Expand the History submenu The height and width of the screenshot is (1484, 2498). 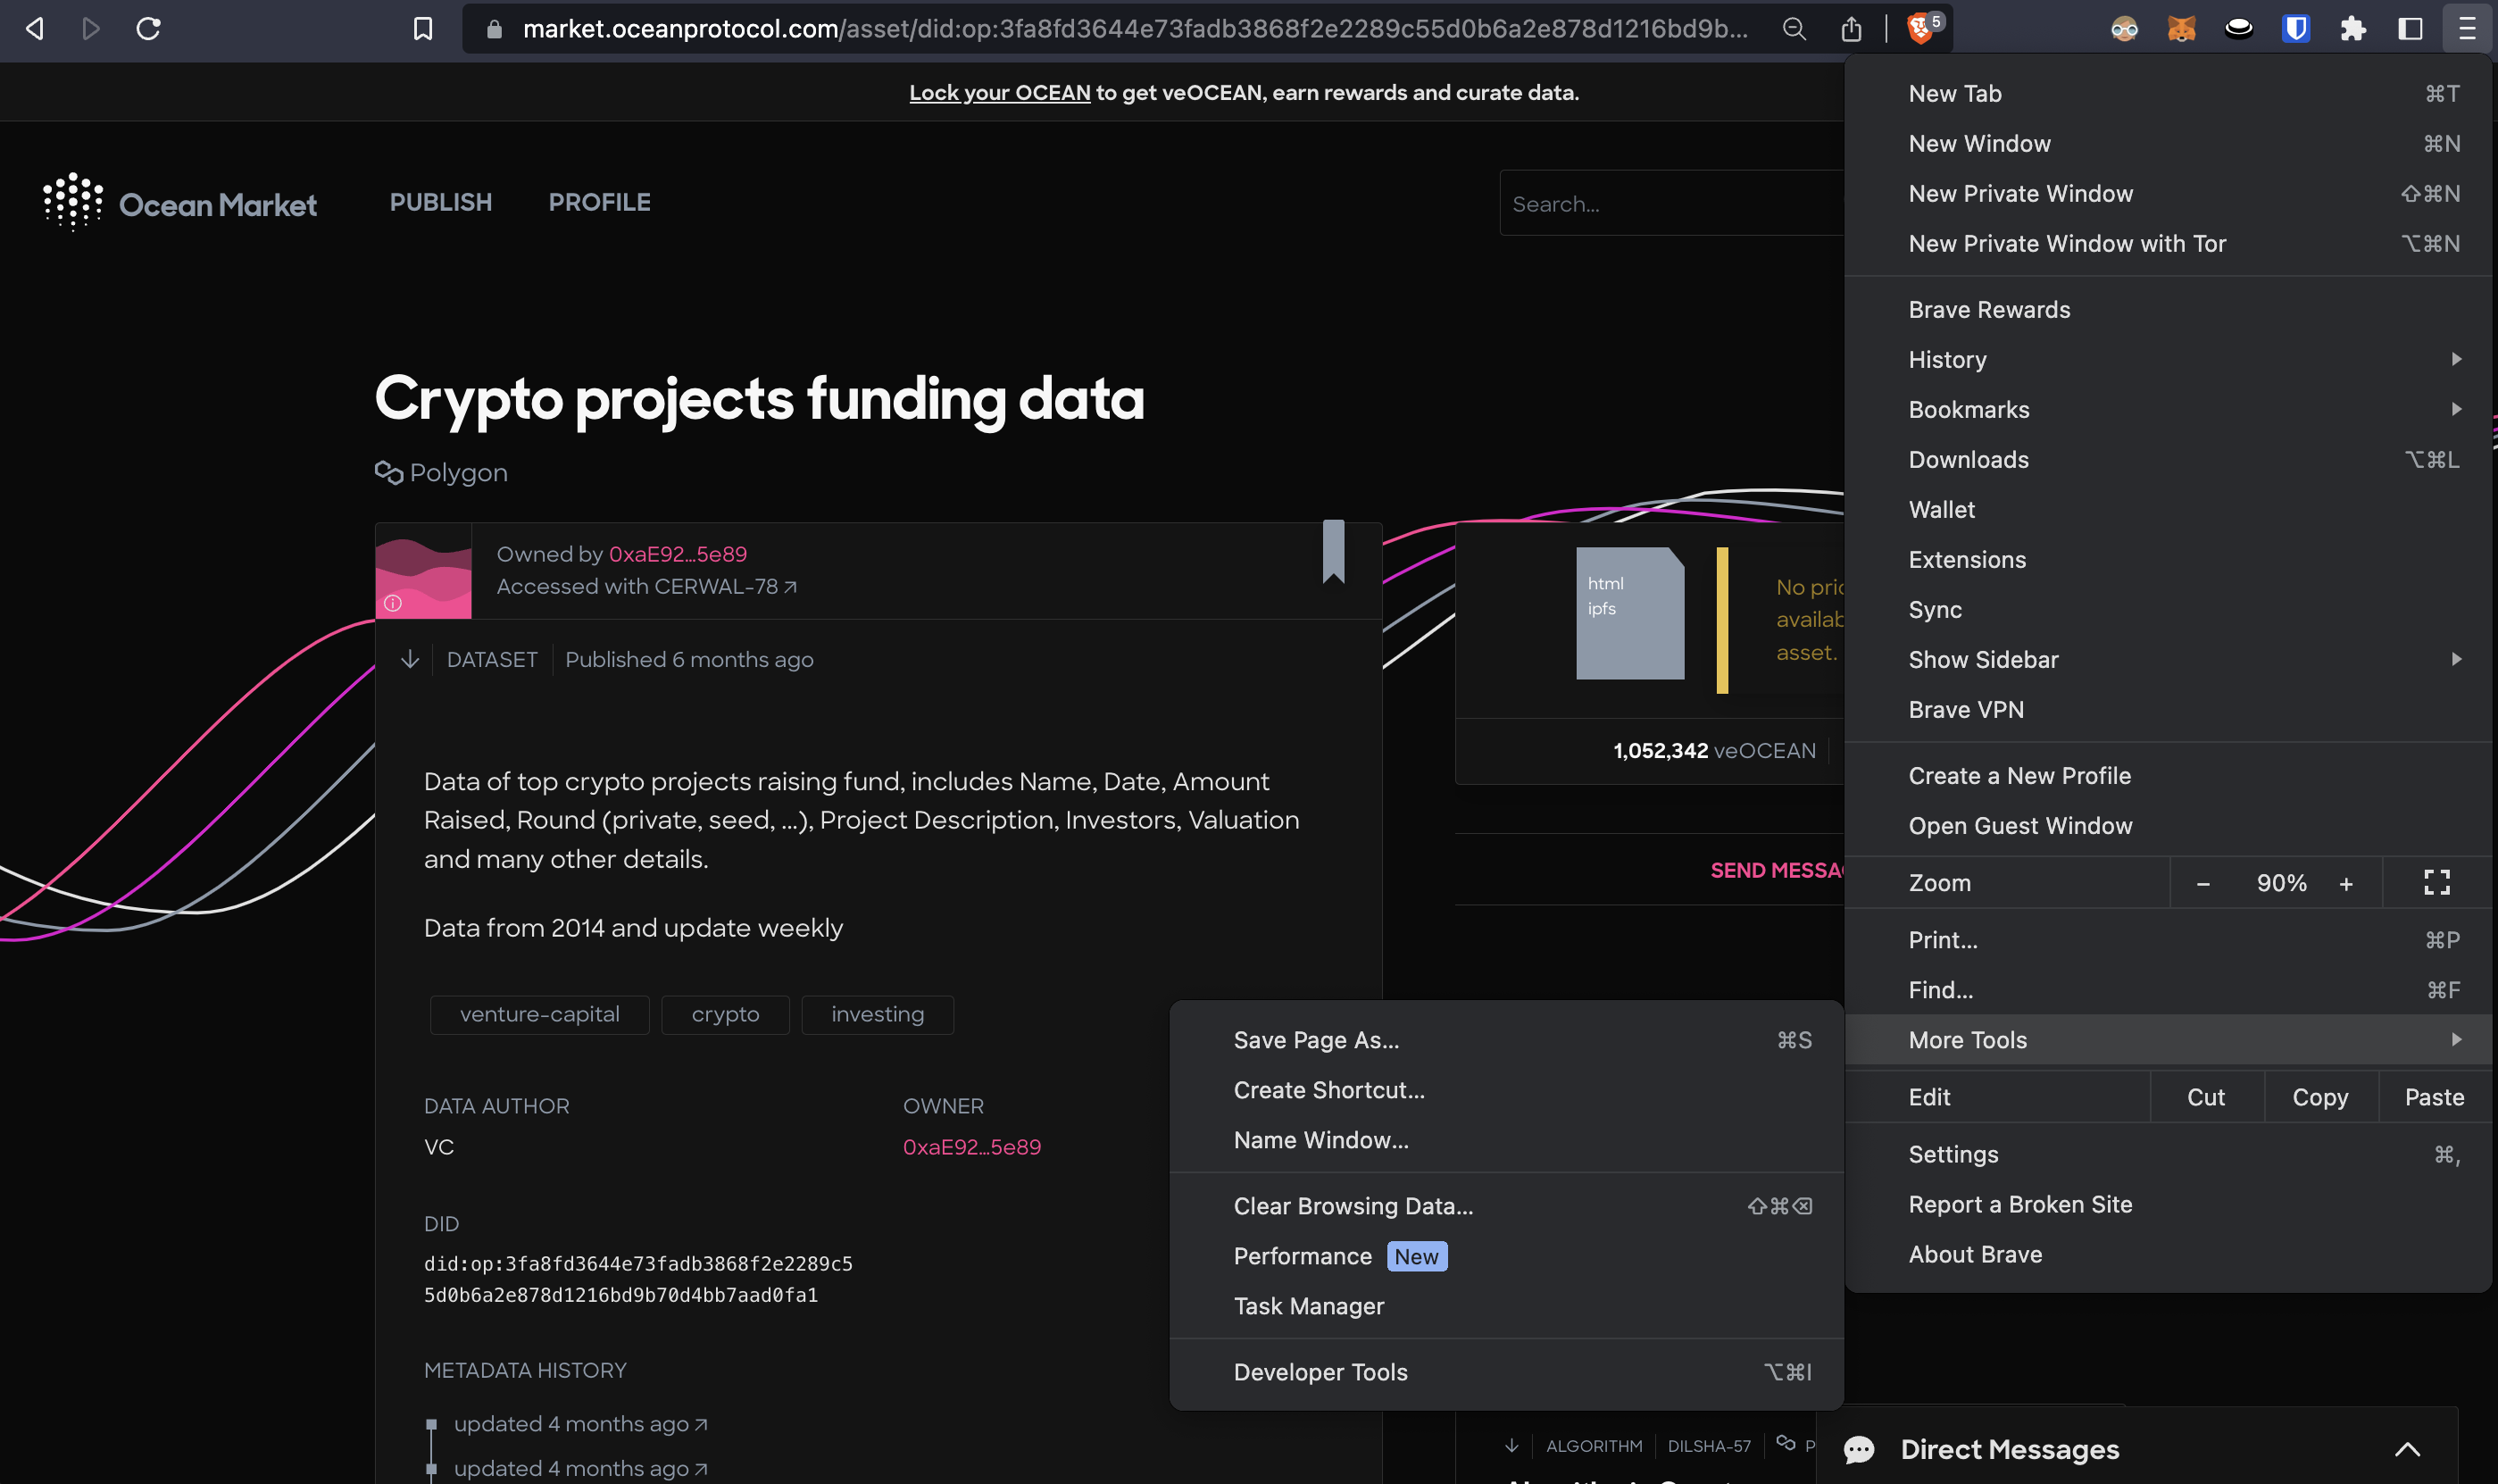pyautogui.click(x=2169, y=359)
